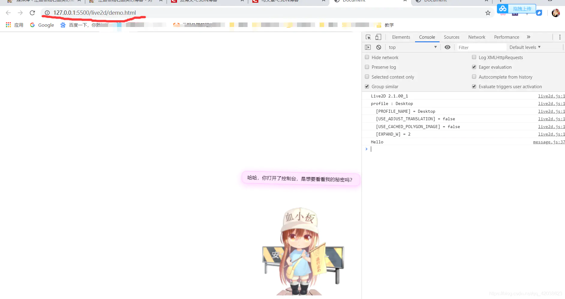The image size is (565, 299).
Task: Open the Google bookmark
Action: pos(42,25)
